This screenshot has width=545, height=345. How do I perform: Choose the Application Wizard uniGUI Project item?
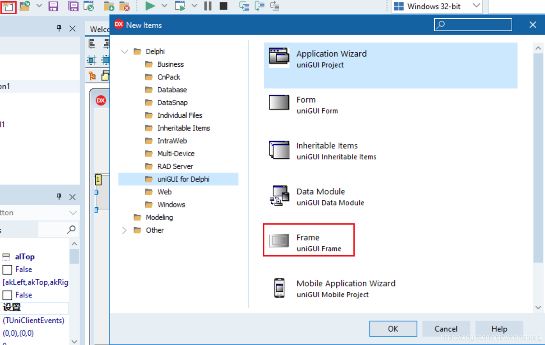tap(390, 66)
